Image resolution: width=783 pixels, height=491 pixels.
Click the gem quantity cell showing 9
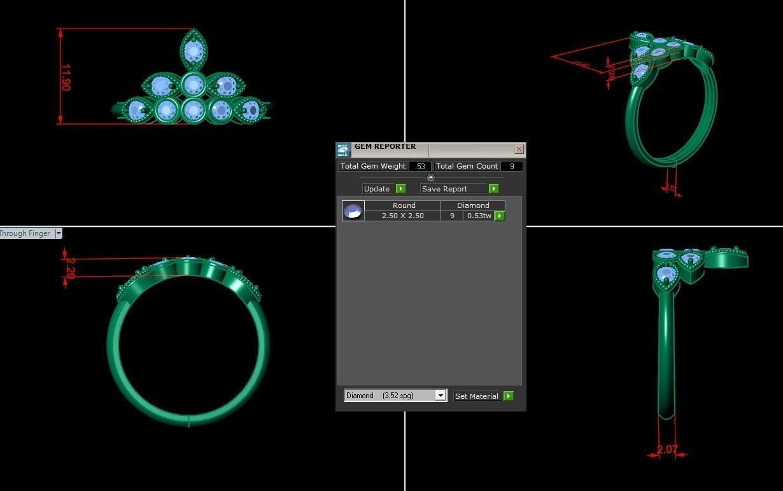[452, 216]
